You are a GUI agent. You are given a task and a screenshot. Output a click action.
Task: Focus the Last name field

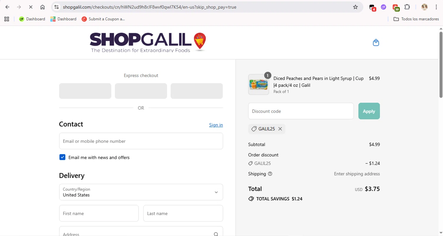pyautogui.click(x=183, y=213)
